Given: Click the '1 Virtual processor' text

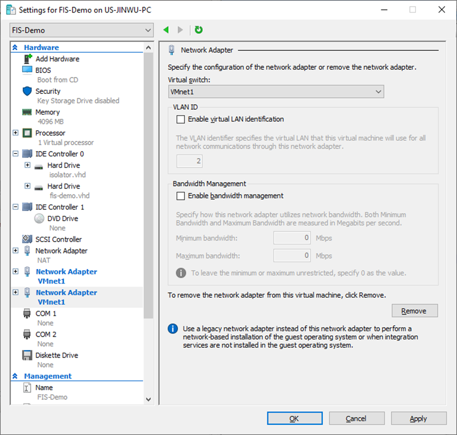Looking at the screenshot, I should click(66, 143).
